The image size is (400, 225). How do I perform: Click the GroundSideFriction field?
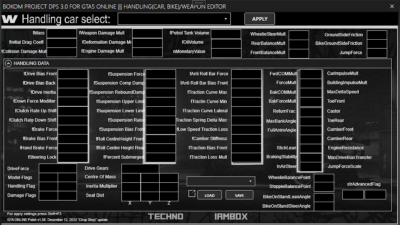point(377,35)
